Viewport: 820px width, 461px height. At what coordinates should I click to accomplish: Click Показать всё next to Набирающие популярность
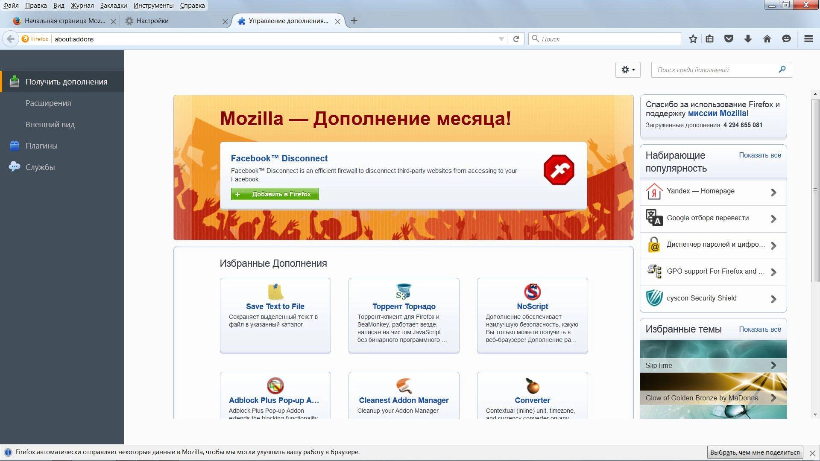tap(760, 155)
